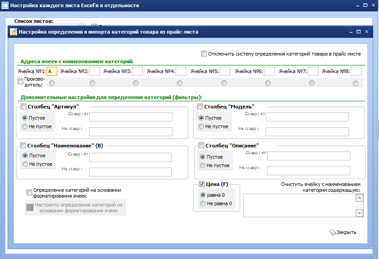Maximize the Excel sheet settings window

[x=366, y=5]
